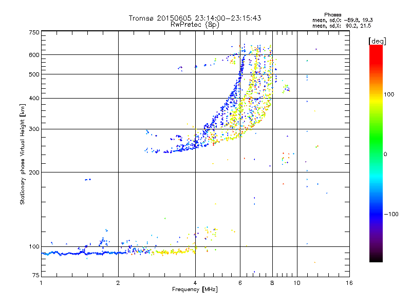Click y-axis tick label '75'
This screenshot has height=308, width=411.
(x=36, y=275)
